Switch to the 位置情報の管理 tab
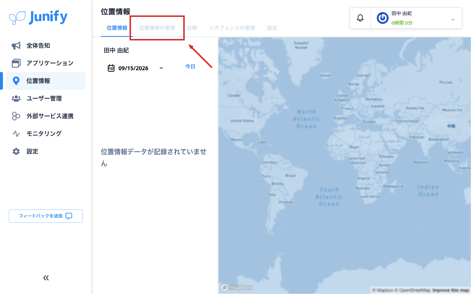 point(157,28)
